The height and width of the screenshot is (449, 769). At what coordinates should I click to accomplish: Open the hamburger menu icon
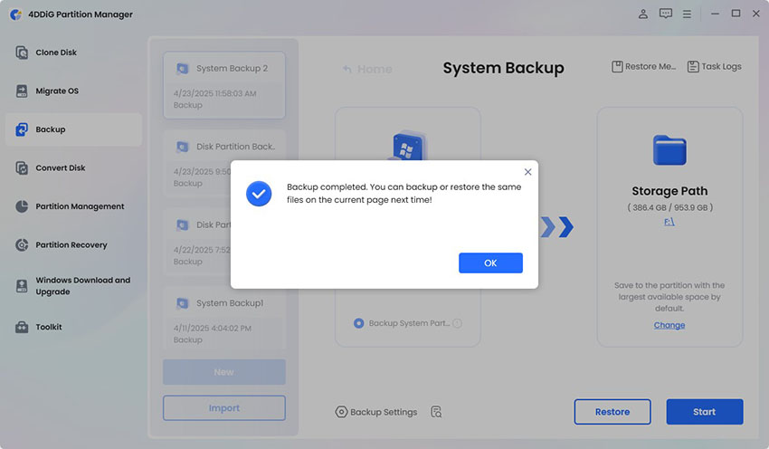click(x=687, y=14)
